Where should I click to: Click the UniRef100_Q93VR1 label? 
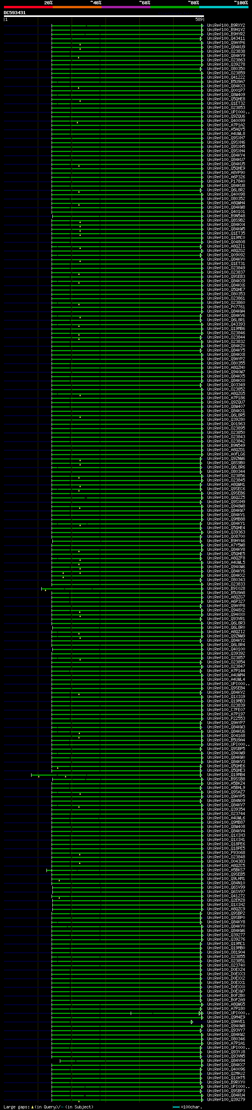[226, 618]
